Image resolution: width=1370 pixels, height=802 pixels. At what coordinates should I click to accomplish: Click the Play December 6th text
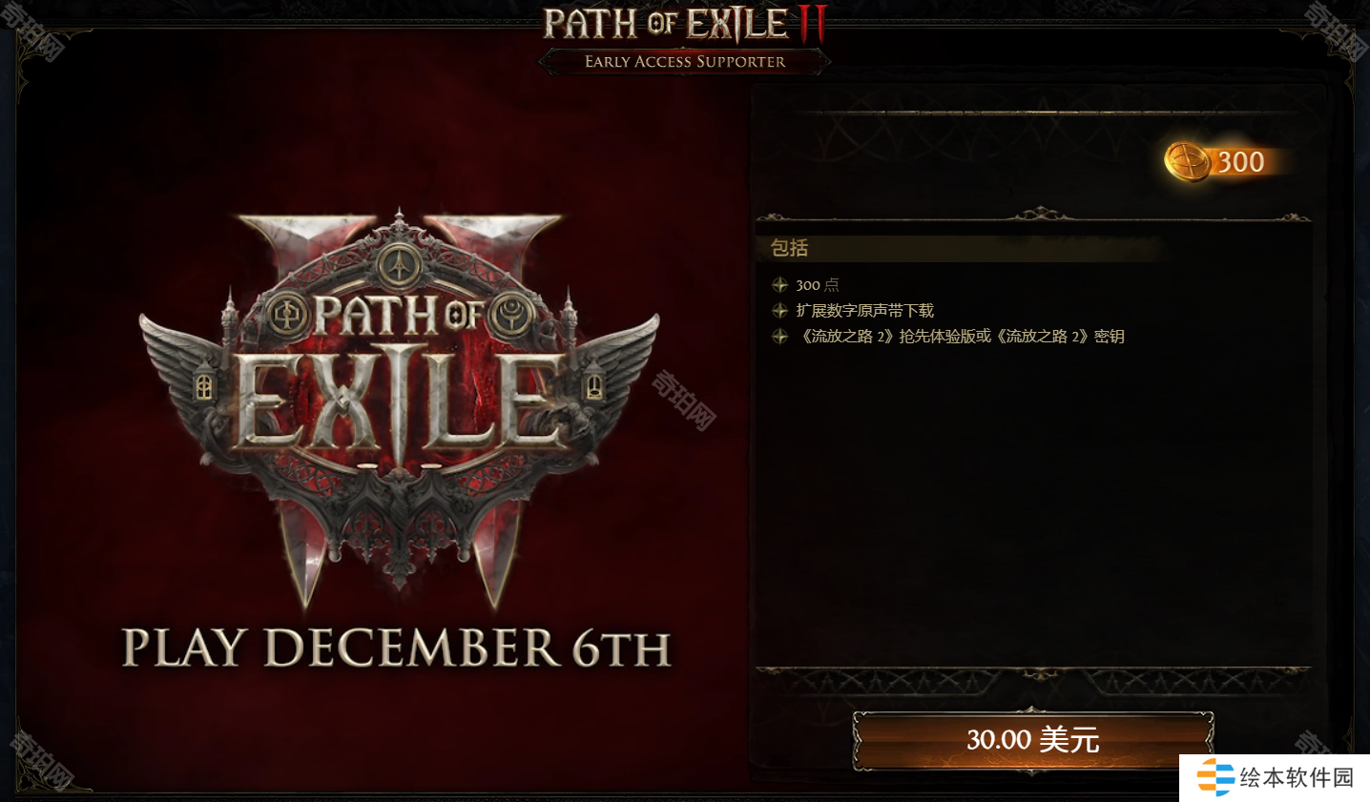396,648
